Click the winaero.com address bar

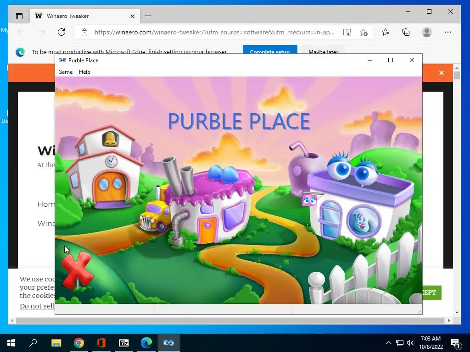coord(214,32)
